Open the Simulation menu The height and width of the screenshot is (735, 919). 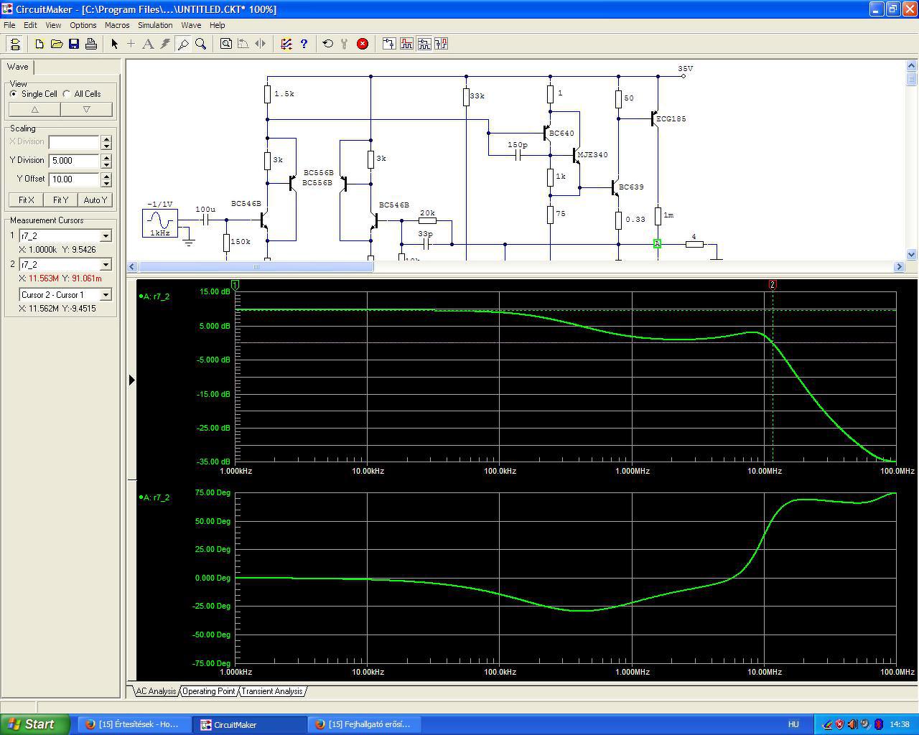coord(155,25)
